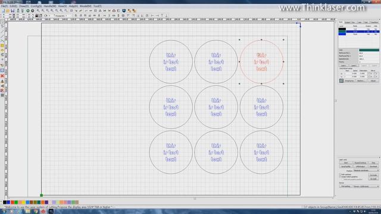The image size is (381, 214).
Task: Toggle X row mirror V checkbox
Action: [374, 74]
